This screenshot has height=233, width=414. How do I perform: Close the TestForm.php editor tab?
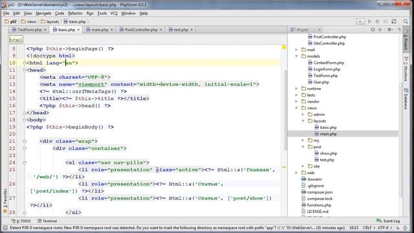coord(45,30)
